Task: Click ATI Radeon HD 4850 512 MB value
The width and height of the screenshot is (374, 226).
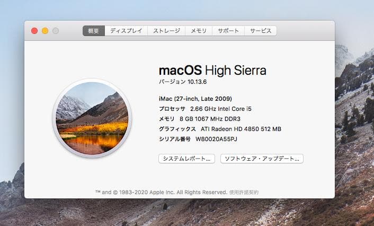Action: pyautogui.click(x=241, y=129)
